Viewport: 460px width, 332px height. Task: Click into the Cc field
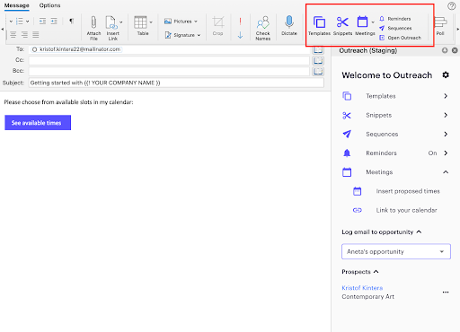click(169, 60)
